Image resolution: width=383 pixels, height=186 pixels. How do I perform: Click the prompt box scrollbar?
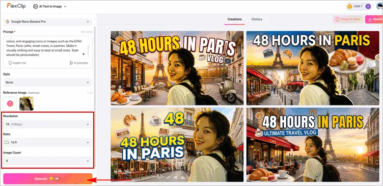pyautogui.click(x=88, y=50)
